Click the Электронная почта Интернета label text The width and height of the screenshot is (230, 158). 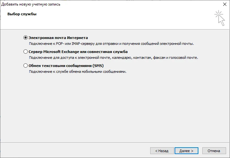click(x=58, y=38)
